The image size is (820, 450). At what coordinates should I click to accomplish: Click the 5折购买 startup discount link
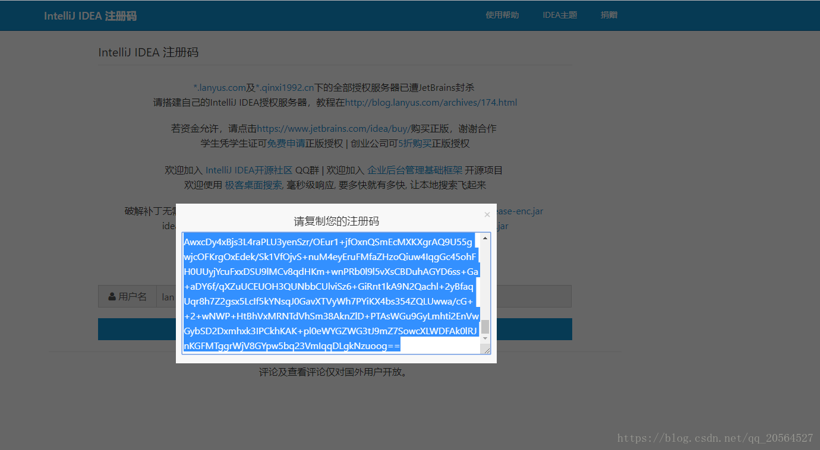click(x=415, y=143)
